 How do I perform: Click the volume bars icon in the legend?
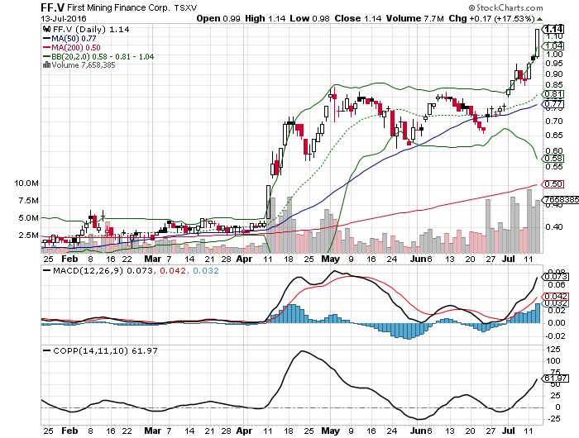pos(46,65)
